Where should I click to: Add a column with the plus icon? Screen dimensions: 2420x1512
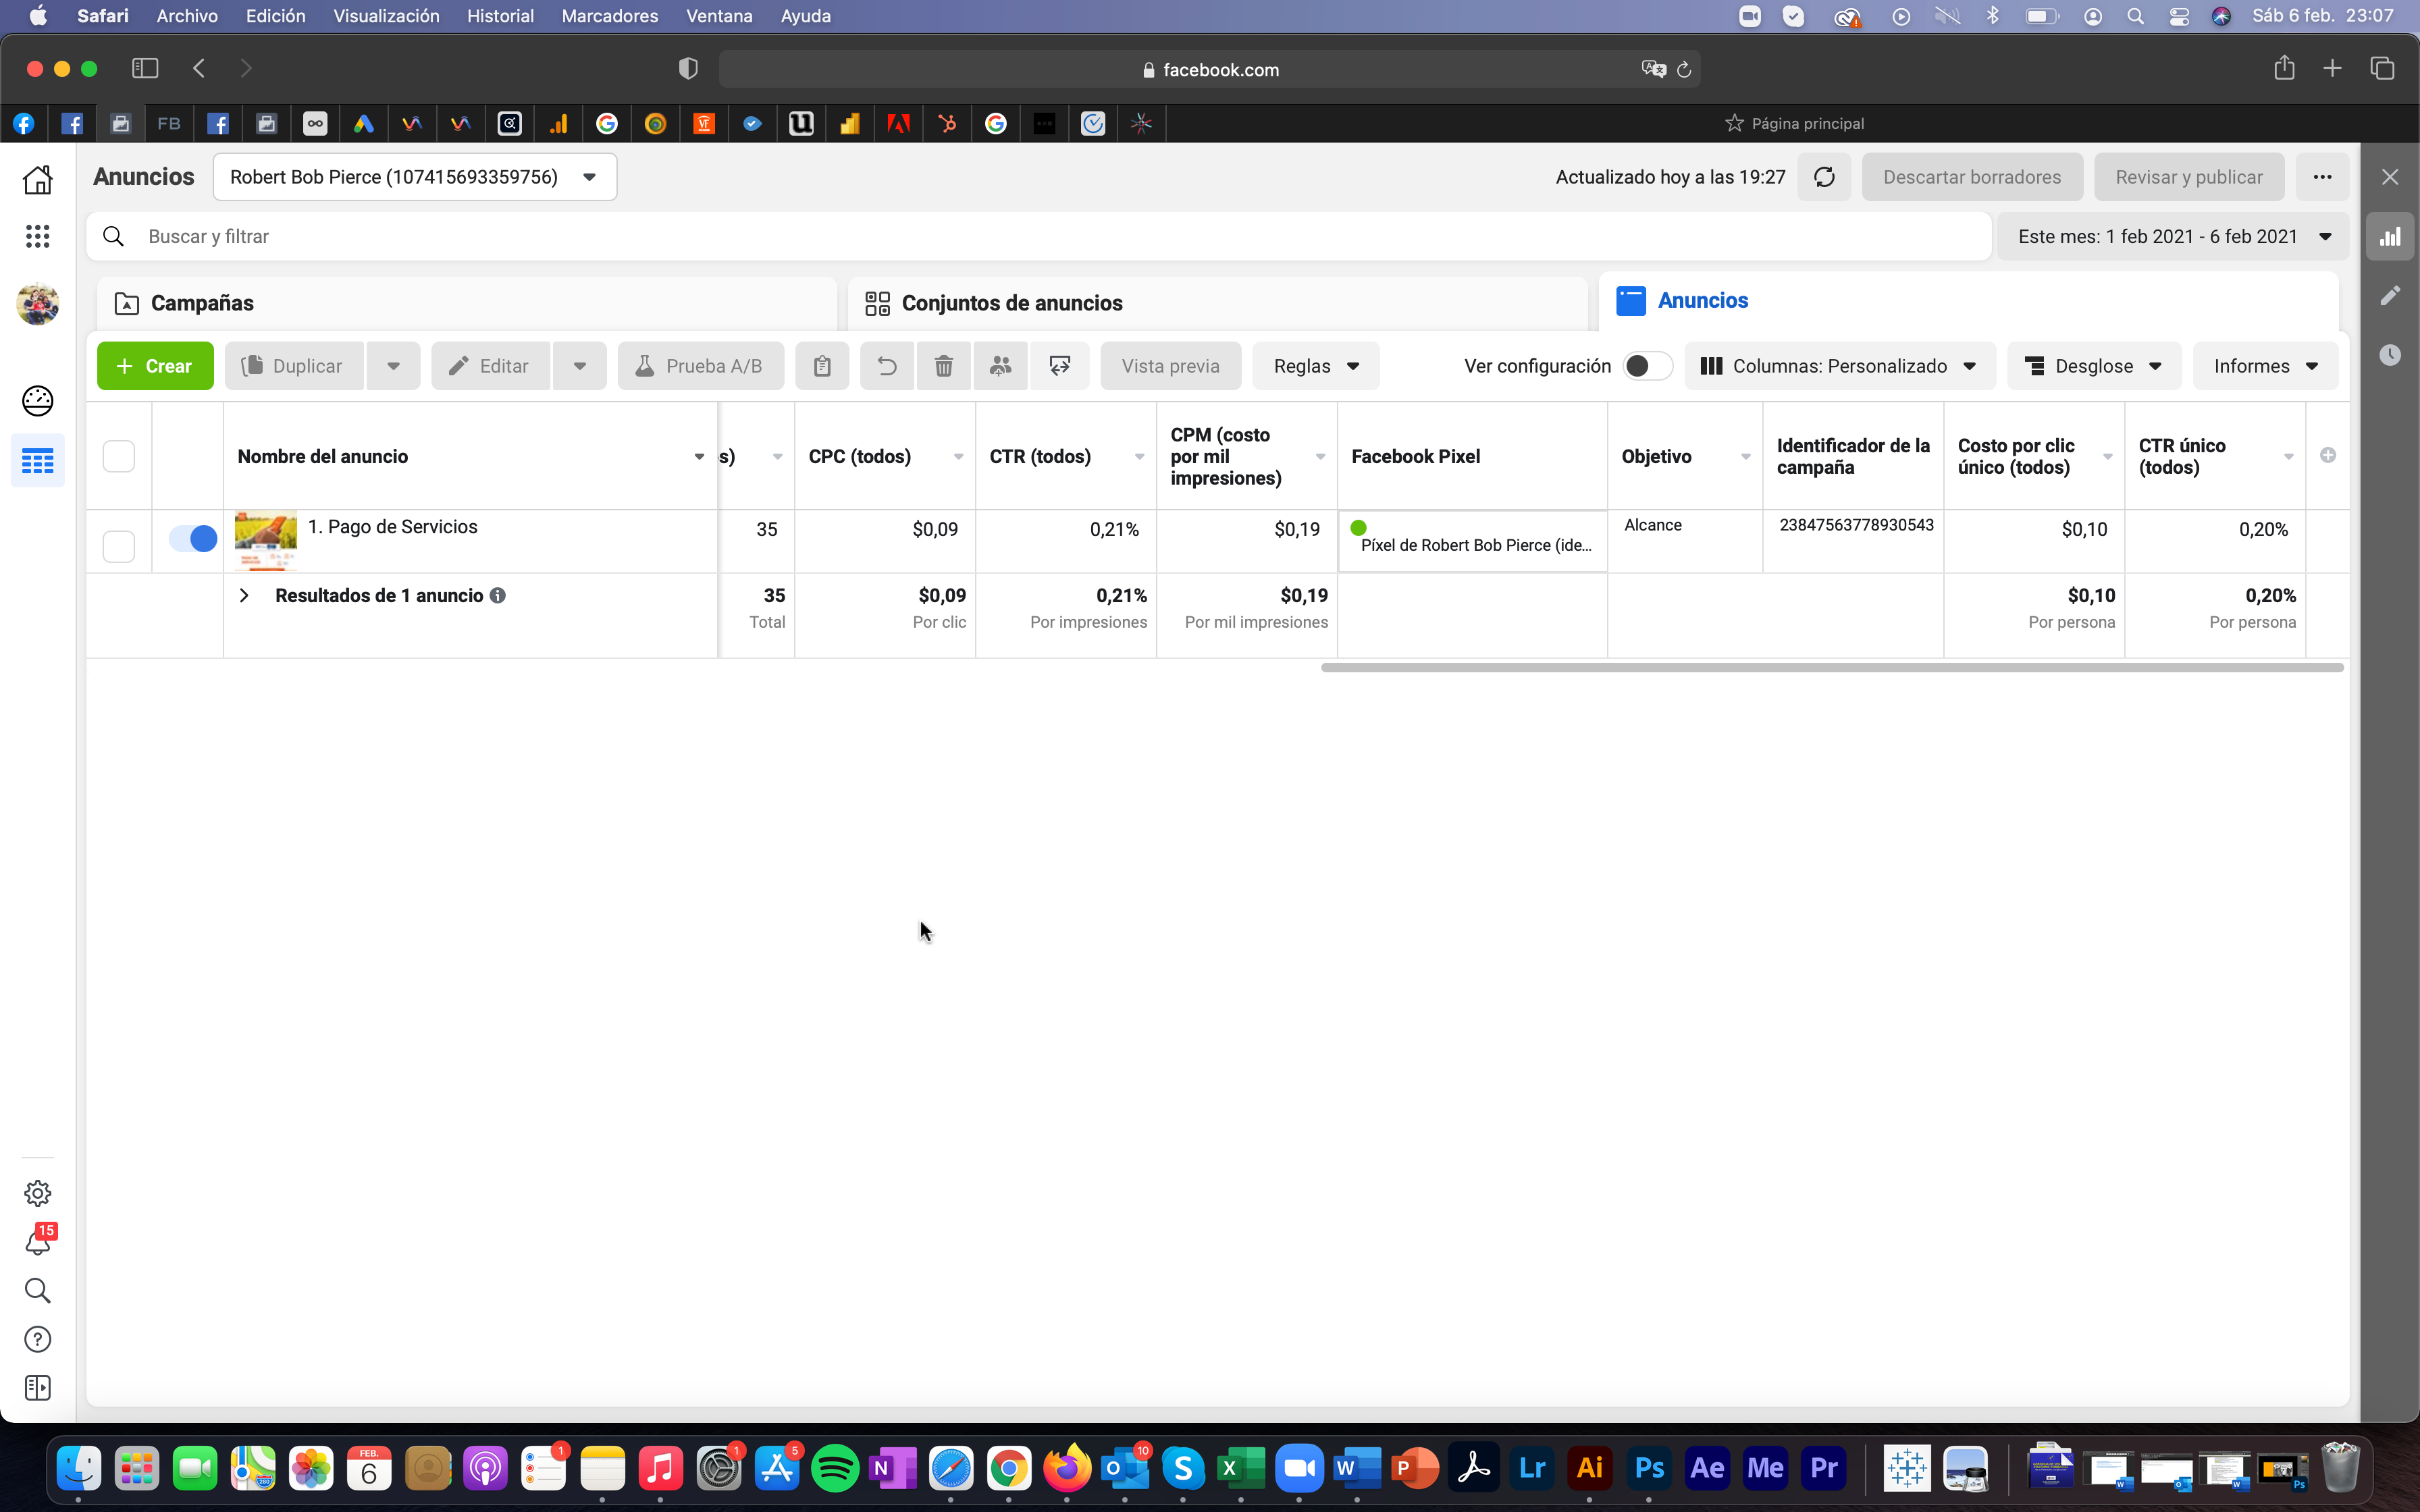2328,455
